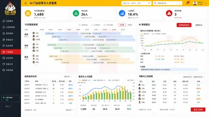
Task: Click the Admin user avatar photo
Action: coord(195,3)
